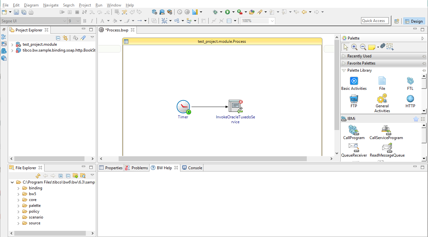Select the CallProgram IBMi activity
The height and width of the screenshot is (237, 428).
pyautogui.click(x=354, y=133)
